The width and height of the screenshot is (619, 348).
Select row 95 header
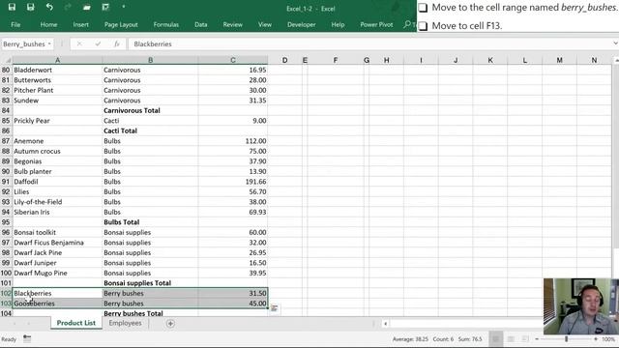pos(6,222)
